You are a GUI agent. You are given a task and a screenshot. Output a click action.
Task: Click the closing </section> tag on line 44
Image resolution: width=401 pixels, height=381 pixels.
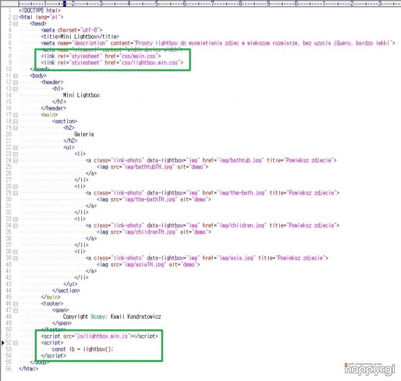tap(66, 291)
